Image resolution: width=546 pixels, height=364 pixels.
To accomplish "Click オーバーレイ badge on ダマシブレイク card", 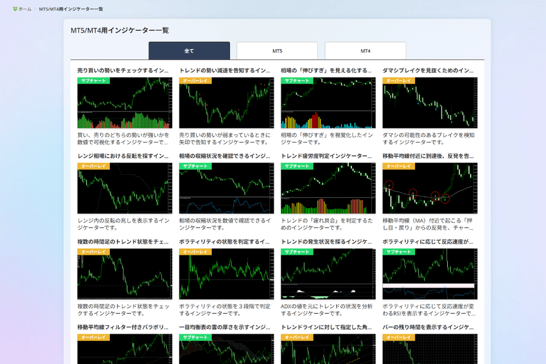I will 399,81.
